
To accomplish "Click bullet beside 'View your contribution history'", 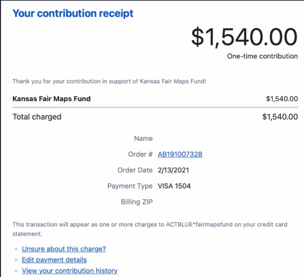I will (x=16, y=271).
